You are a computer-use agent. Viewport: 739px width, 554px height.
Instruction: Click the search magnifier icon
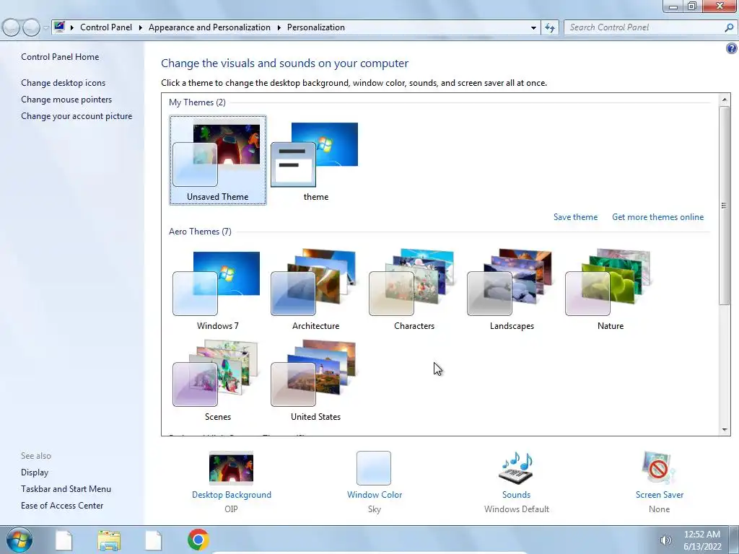tap(729, 28)
